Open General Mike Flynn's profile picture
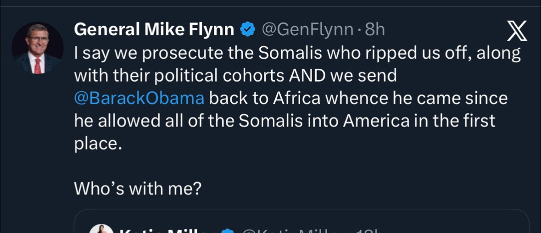Image resolution: width=541 pixels, height=233 pixels. pyautogui.click(x=38, y=48)
